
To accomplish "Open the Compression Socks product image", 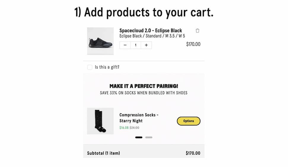I will click(100, 121).
